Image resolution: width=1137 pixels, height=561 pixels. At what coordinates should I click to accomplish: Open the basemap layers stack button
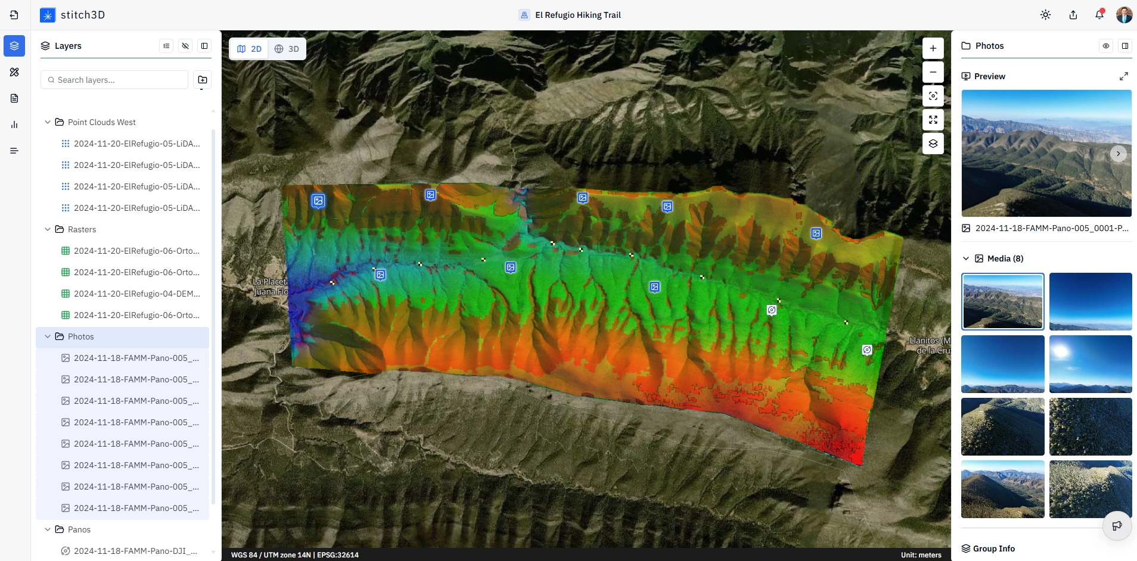tap(933, 144)
